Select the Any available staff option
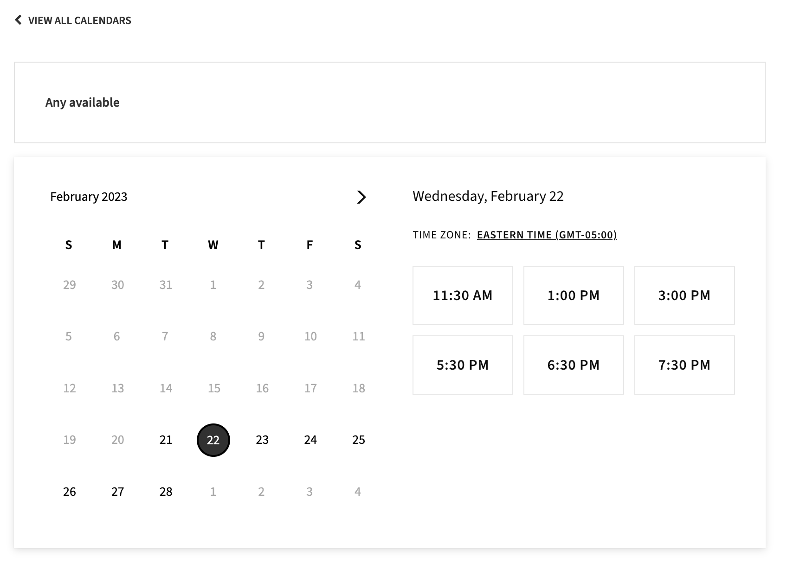Image resolution: width=787 pixels, height=564 pixels. pos(82,102)
